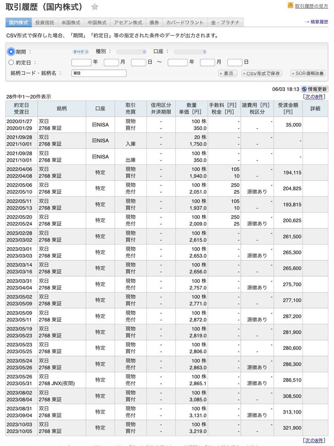The image size is (334, 446).
Task: Switch to 中国株式 tab
Action: tap(97, 22)
